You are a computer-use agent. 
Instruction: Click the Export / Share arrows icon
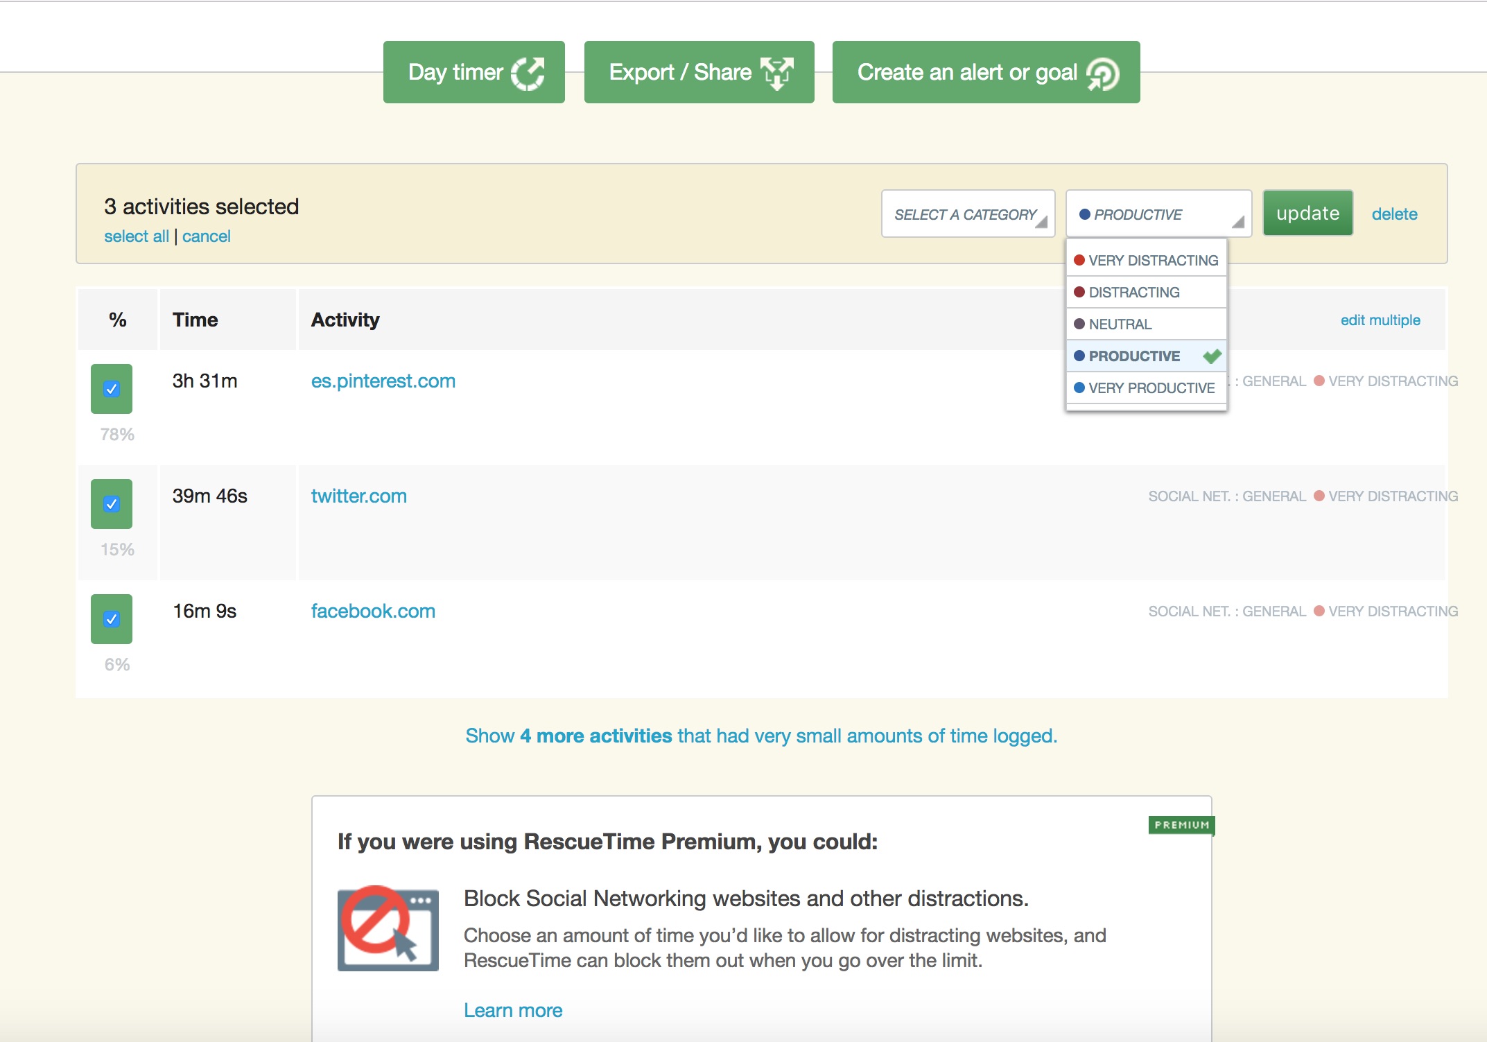point(776,73)
